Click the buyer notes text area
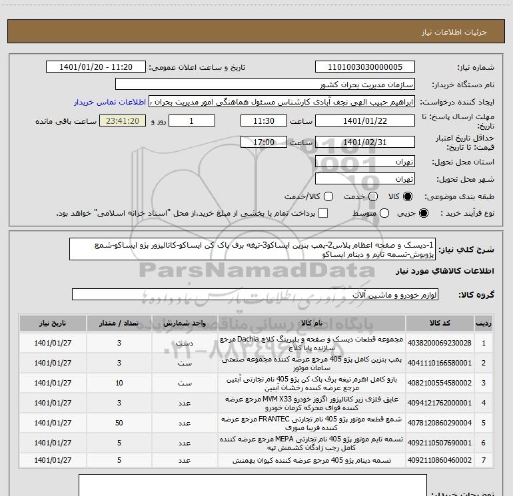Image resolution: width=513 pixels, height=496 pixels. click(253, 485)
